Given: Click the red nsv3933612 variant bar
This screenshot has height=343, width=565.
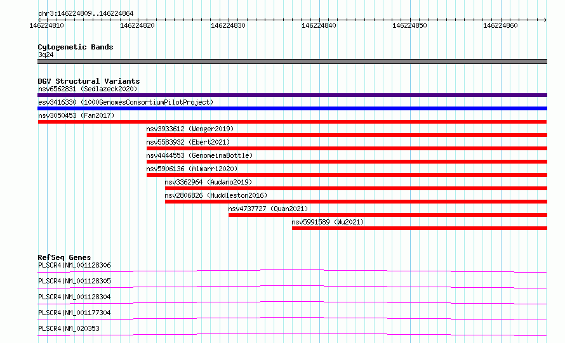Looking at the screenshot, I should tap(347, 135).
